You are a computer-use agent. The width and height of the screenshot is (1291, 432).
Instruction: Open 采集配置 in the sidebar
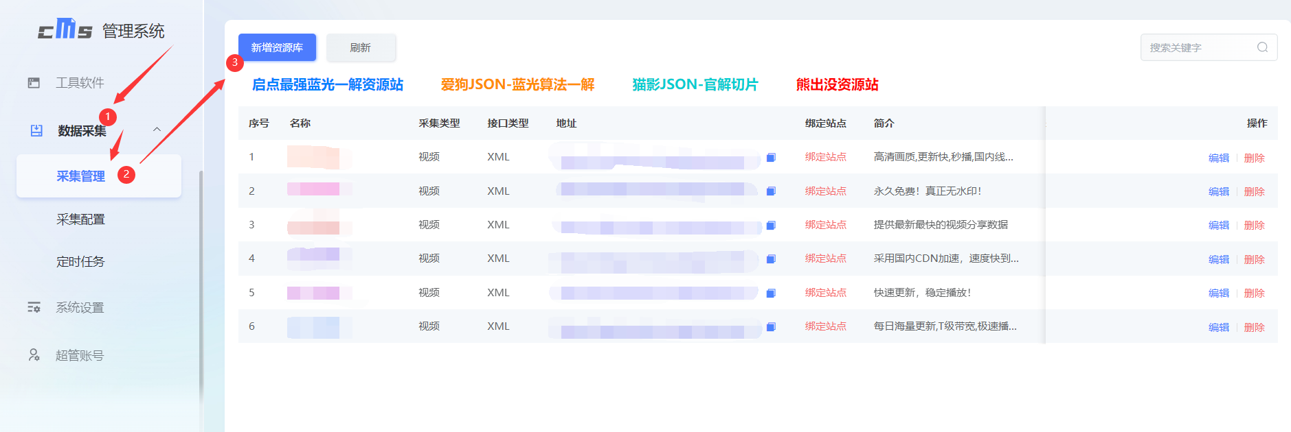[80, 219]
